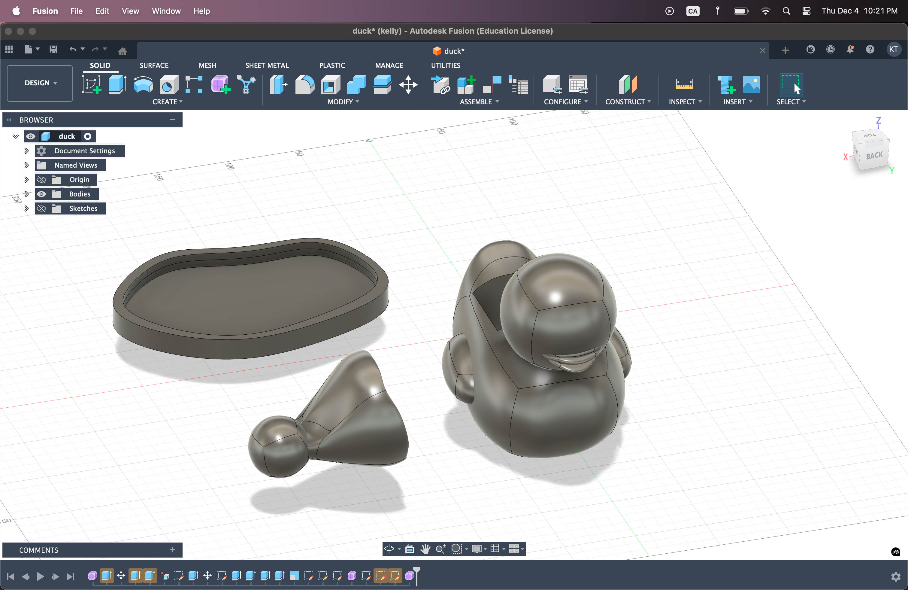
Task: Select the Move/Copy tool
Action: click(408, 84)
